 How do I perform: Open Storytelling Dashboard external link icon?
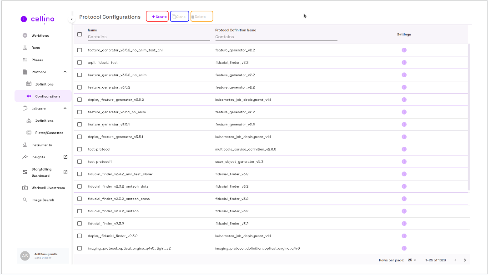(x=65, y=172)
